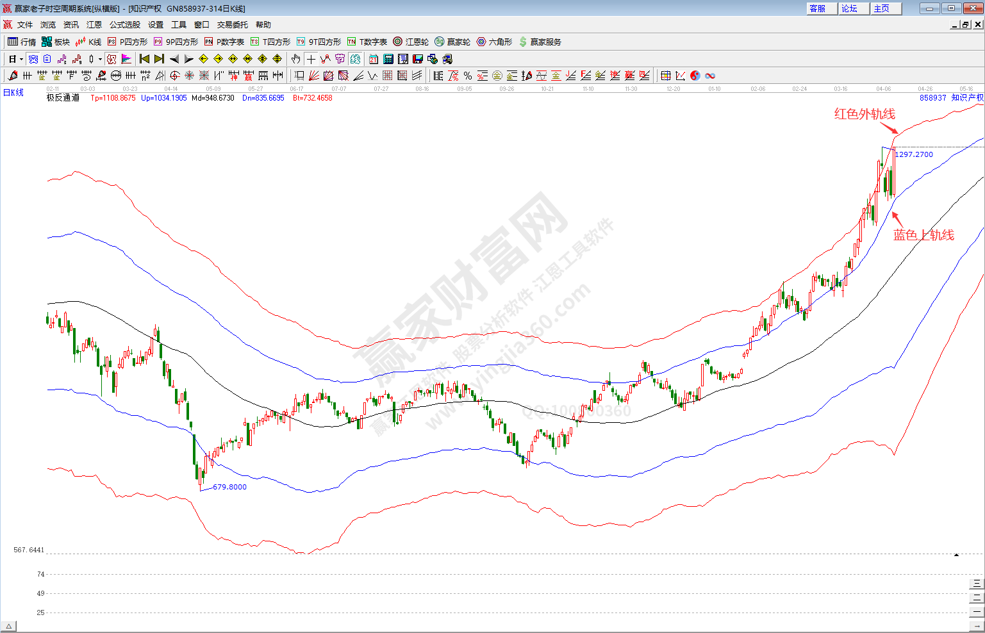The height and width of the screenshot is (633, 985).
Task: Expand the 日 period dropdown arrow
Action: pos(21,59)
